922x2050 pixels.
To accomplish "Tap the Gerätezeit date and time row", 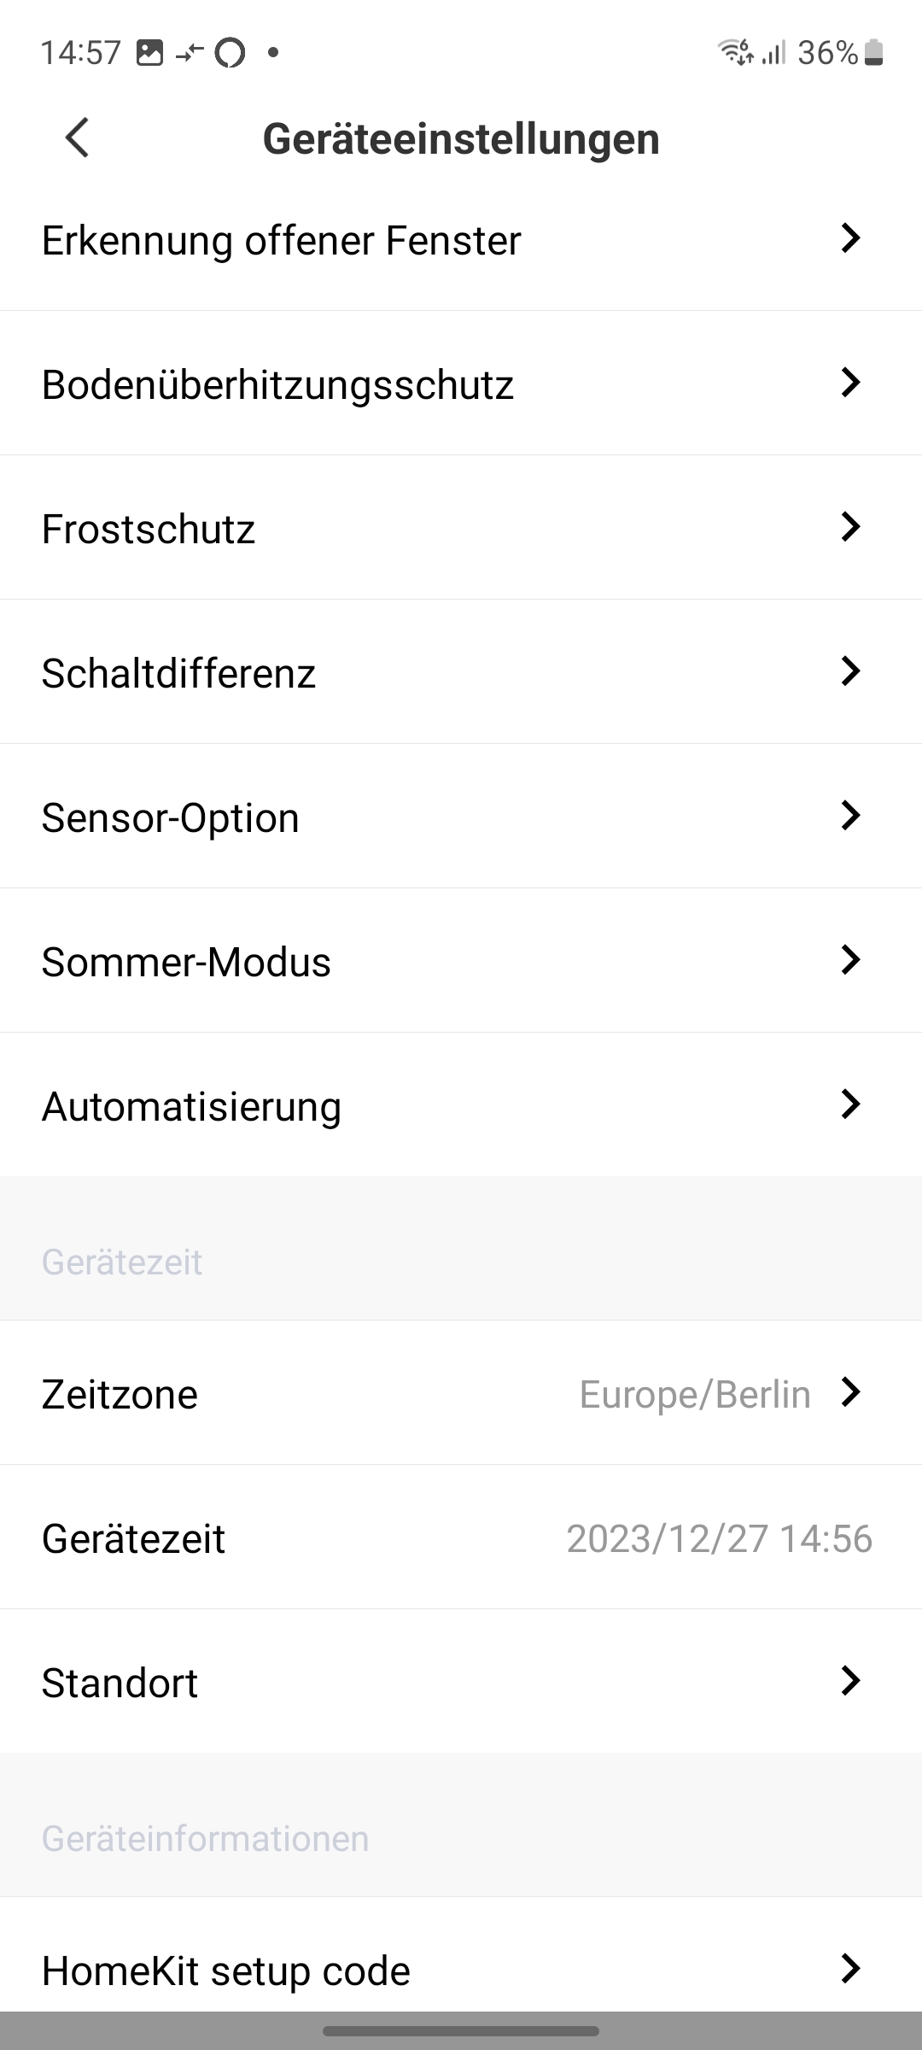I will point(461,1538).
